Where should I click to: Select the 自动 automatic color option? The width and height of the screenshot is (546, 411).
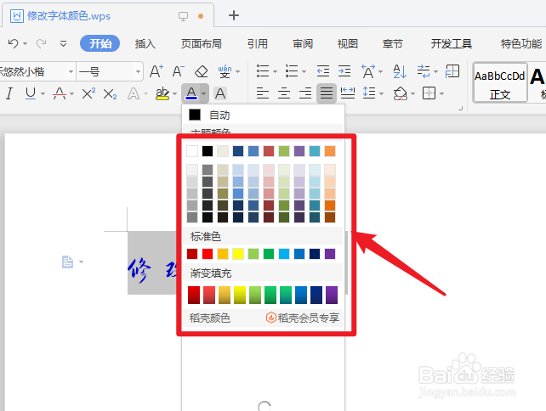pos(263,115)
